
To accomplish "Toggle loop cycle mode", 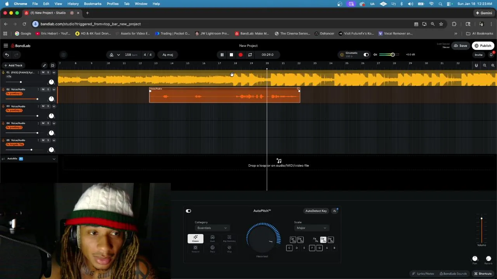I will [250, 55].
